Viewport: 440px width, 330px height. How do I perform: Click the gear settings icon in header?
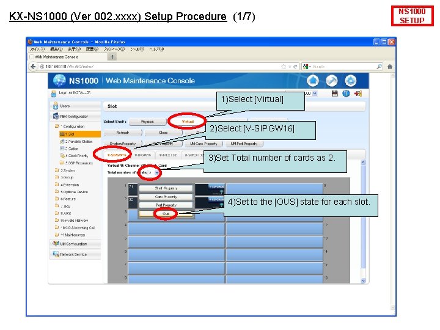coord(351,81)
